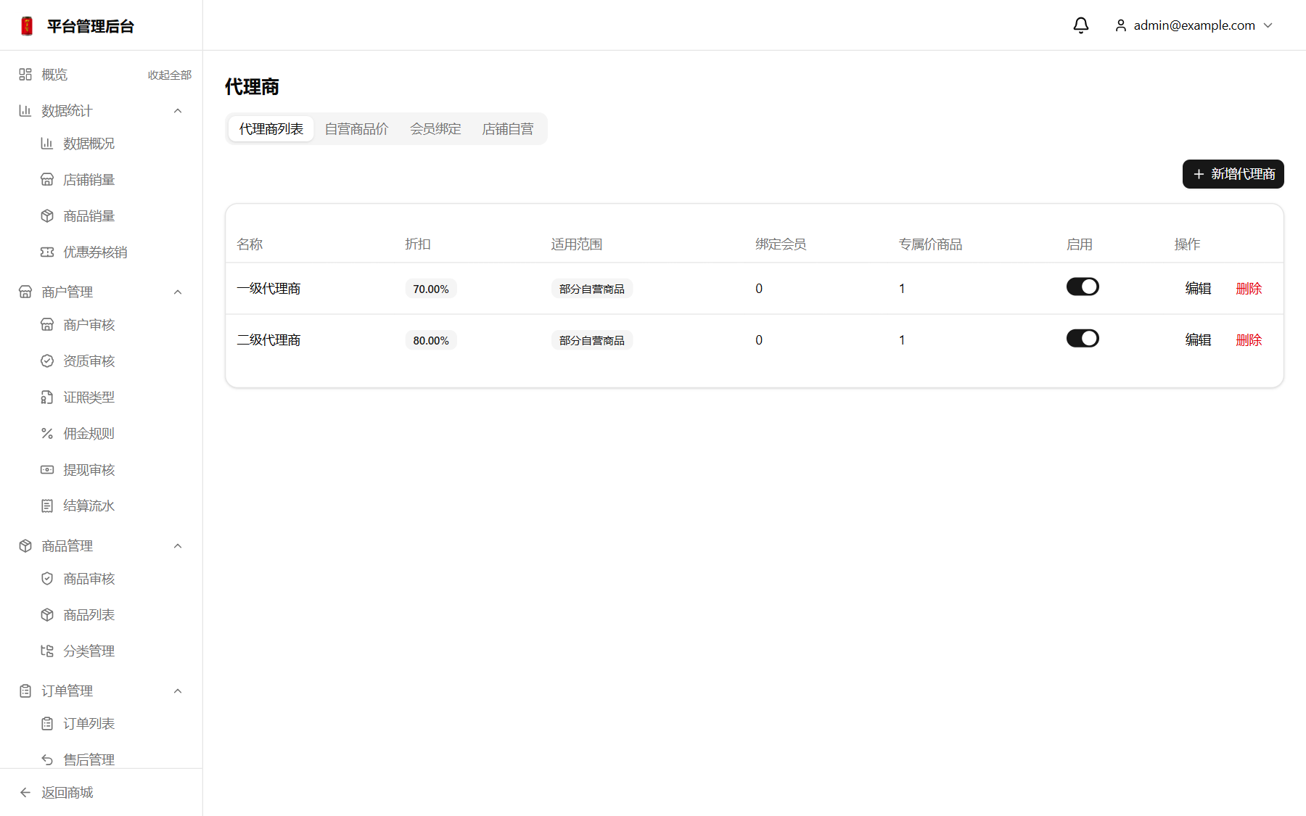
Task: Switch to the 店铺自营 tab
Action: point(508,128)
